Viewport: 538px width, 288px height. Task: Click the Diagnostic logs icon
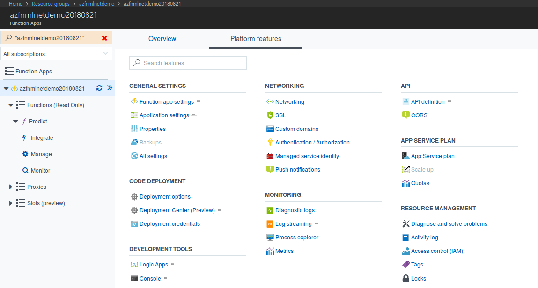[x=270, y=210]
